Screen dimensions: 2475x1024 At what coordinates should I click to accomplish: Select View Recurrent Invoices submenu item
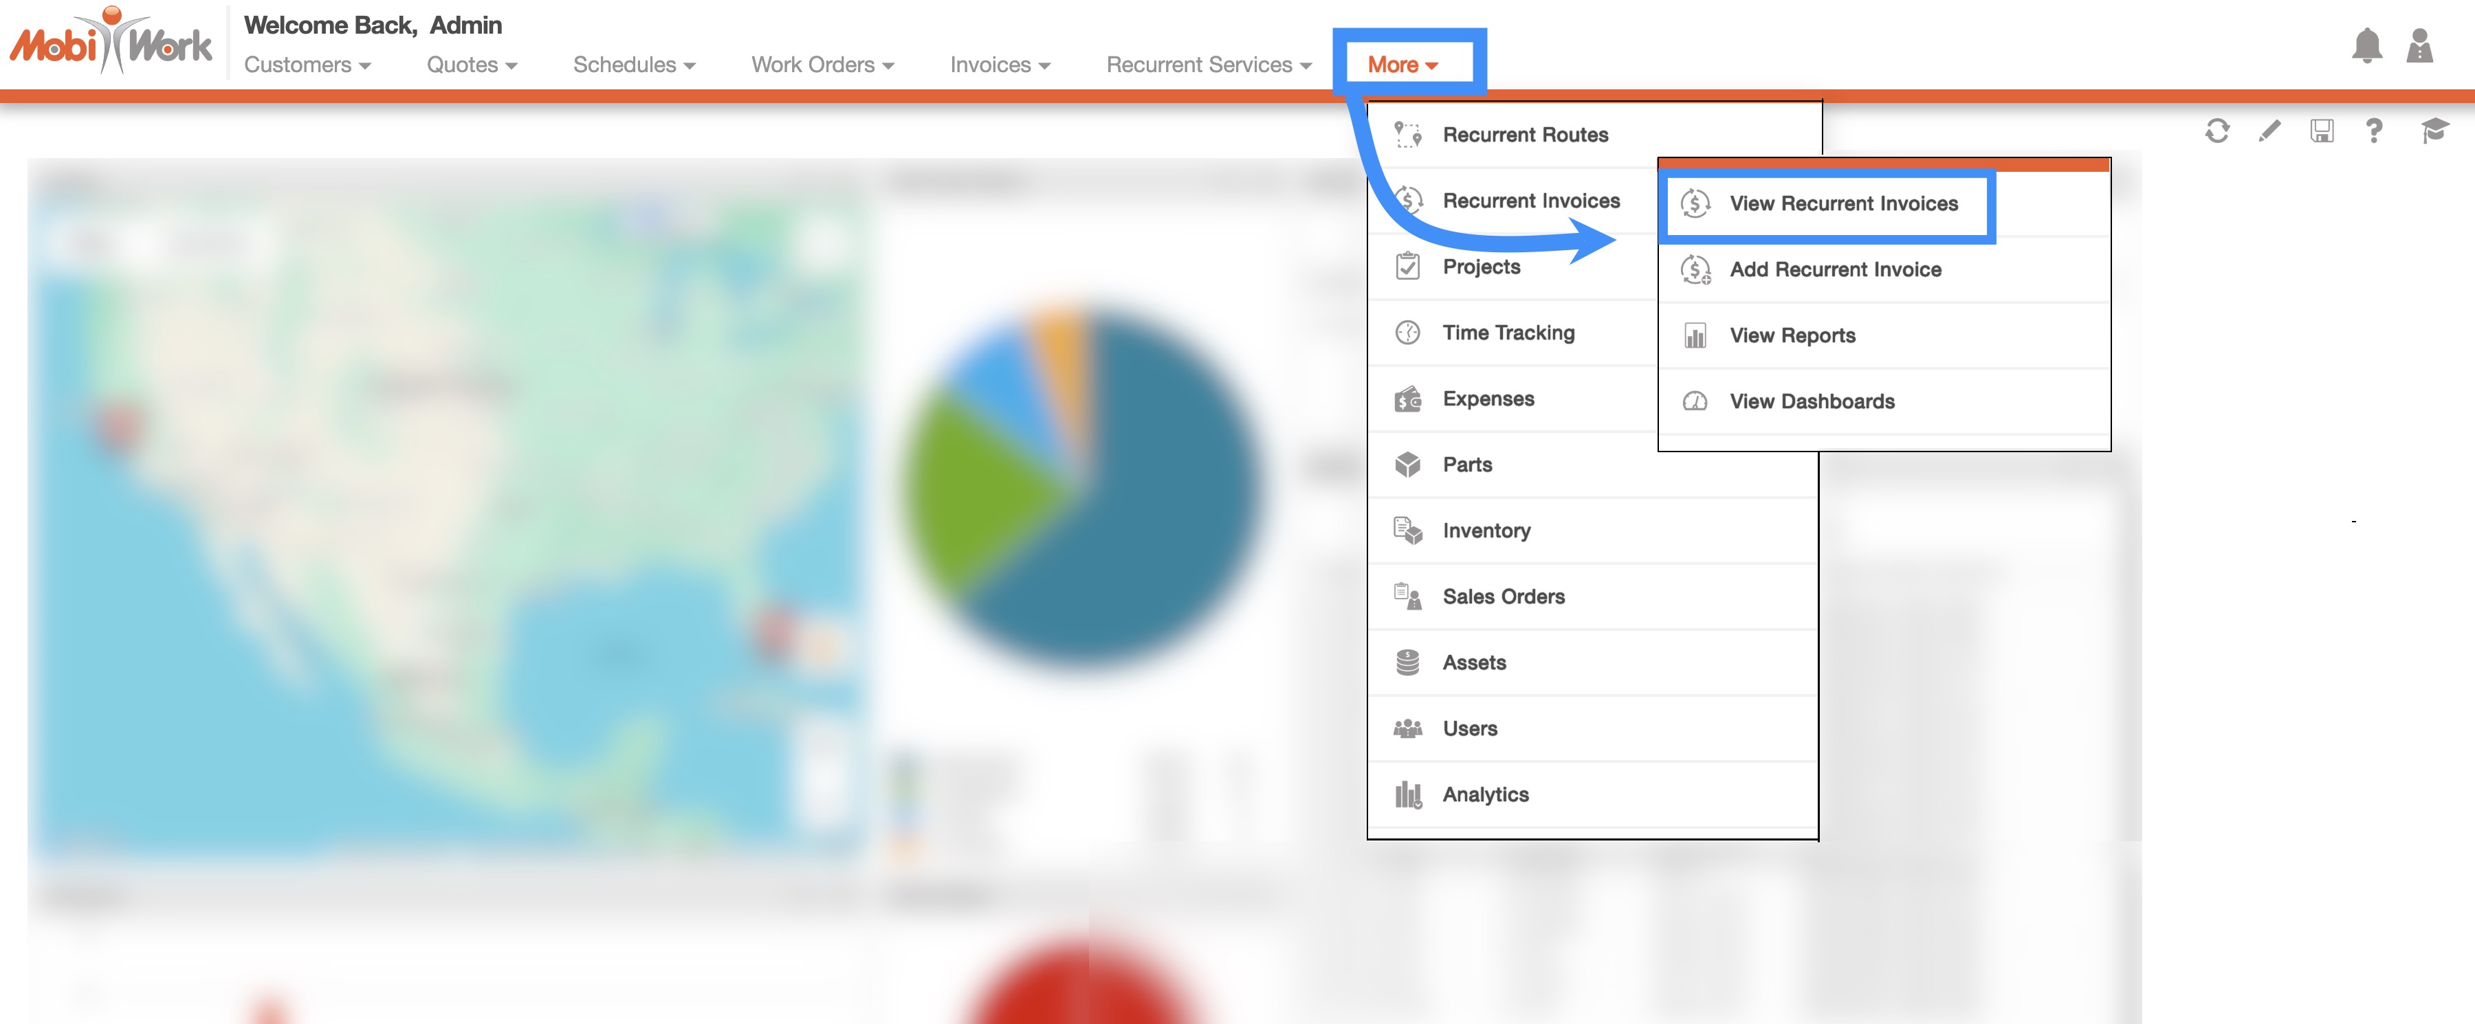point(1842,203)
